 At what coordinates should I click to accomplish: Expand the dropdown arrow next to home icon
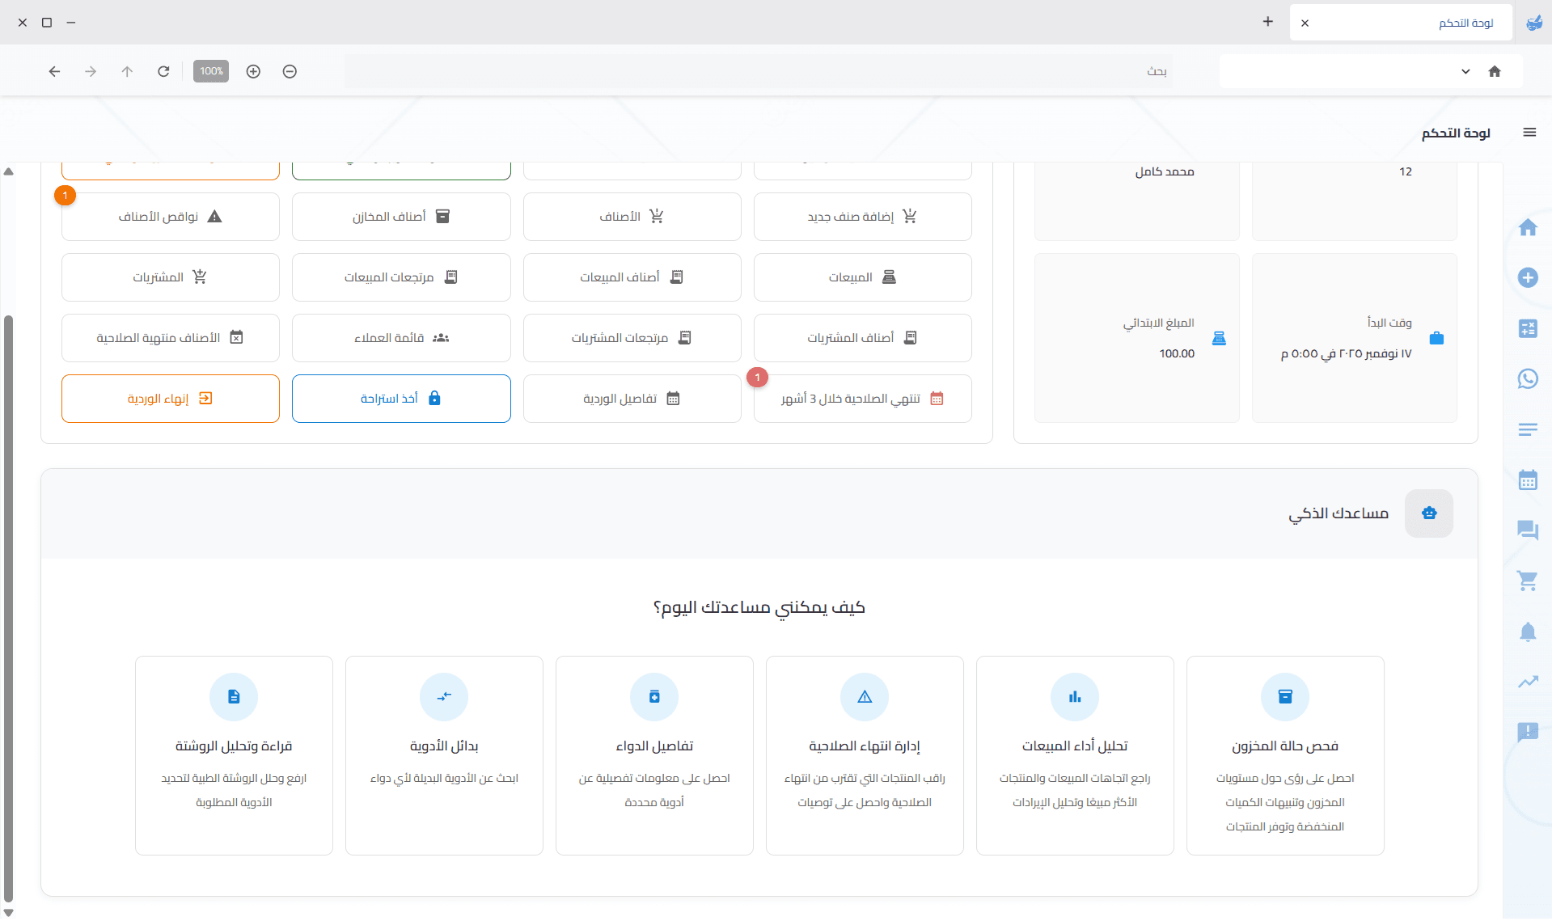point(1465,71)
